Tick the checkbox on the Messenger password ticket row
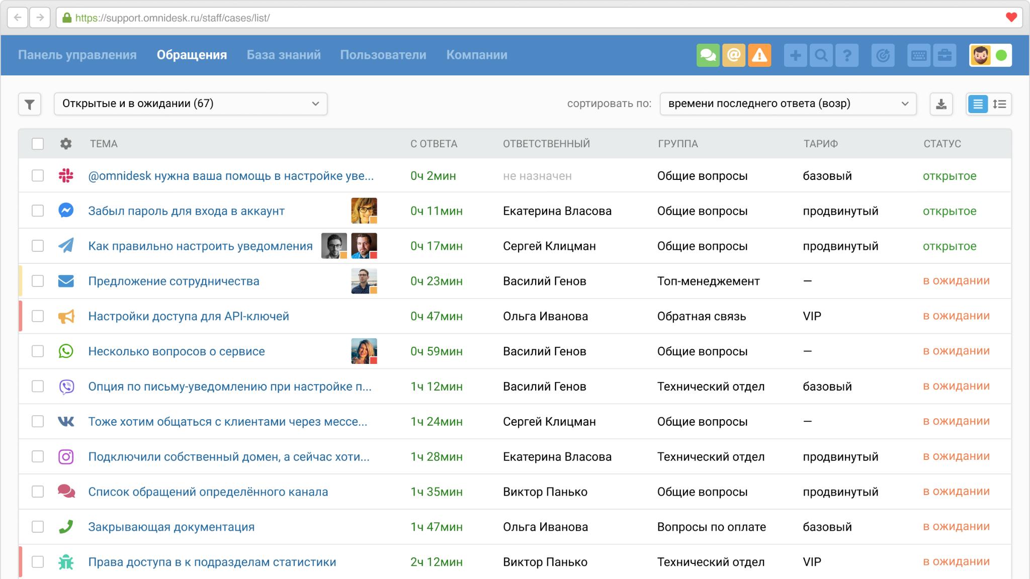Viewport: 1030px width, 579px height. click(38, 211)
